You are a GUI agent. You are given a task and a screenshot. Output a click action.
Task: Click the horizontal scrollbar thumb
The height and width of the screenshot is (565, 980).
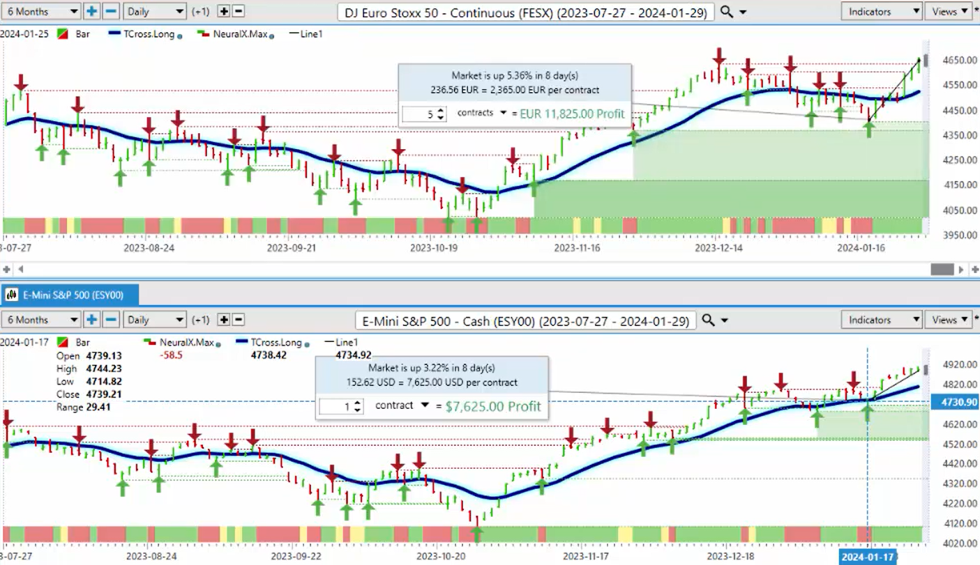tap(942, 269)
